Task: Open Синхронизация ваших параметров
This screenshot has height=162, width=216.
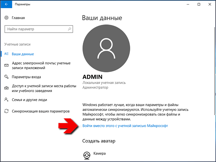Action: 41,111
